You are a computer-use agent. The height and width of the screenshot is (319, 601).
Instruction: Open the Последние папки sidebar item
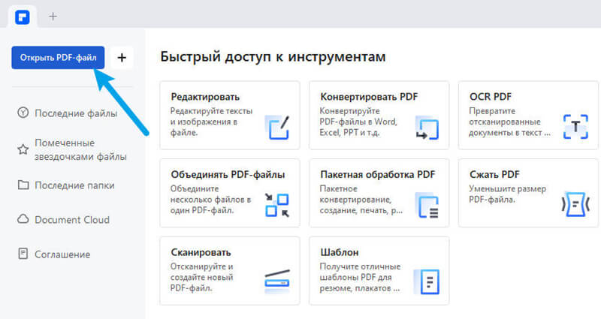pyautogui.click(x=74, y=185)
